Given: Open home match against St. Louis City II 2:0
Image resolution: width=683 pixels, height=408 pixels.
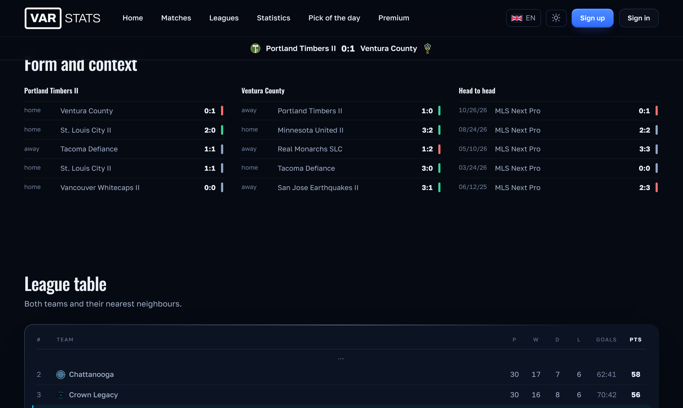Looking at the screenshot, I should [124, 130].
